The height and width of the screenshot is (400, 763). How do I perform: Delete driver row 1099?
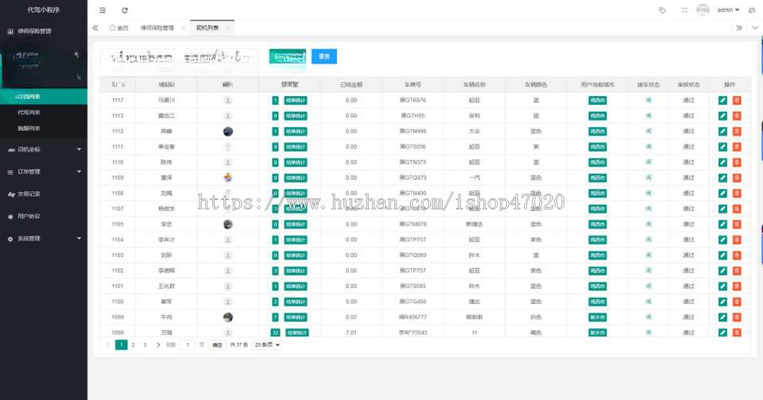pos(737,317)
